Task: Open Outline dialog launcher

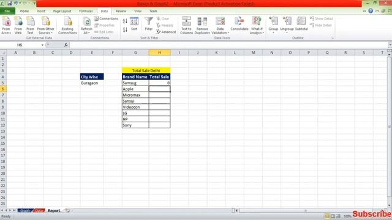Action: coord(333,38)
